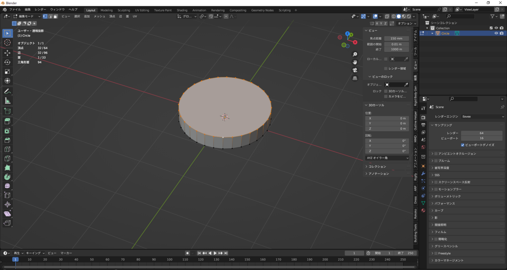Select the Bevel tool
The height and width of the screenshot is (270, 507).
coord(7,140)
